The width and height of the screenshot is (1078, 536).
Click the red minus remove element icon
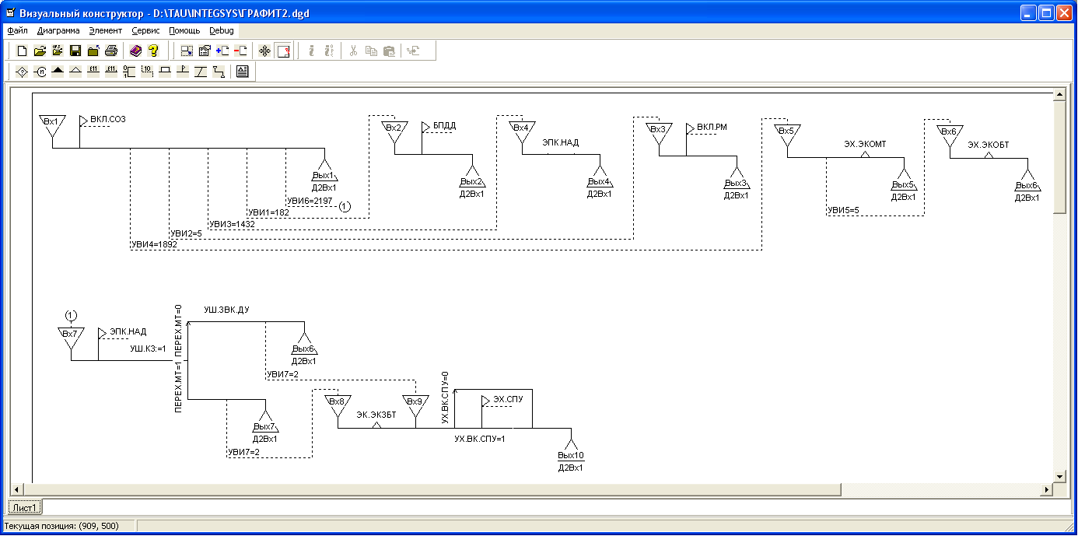click(240, 51)
